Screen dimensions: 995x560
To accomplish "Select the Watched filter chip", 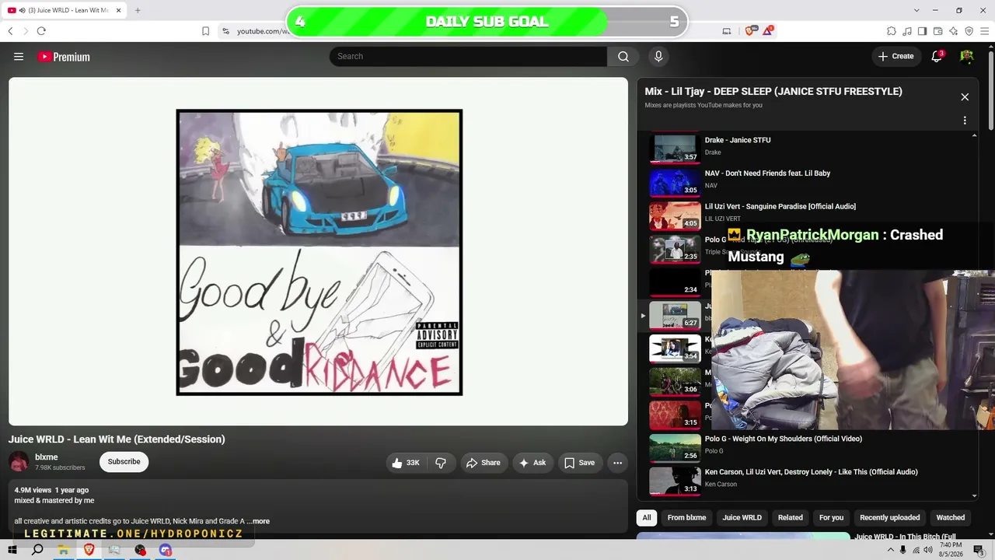I will 950,517.
